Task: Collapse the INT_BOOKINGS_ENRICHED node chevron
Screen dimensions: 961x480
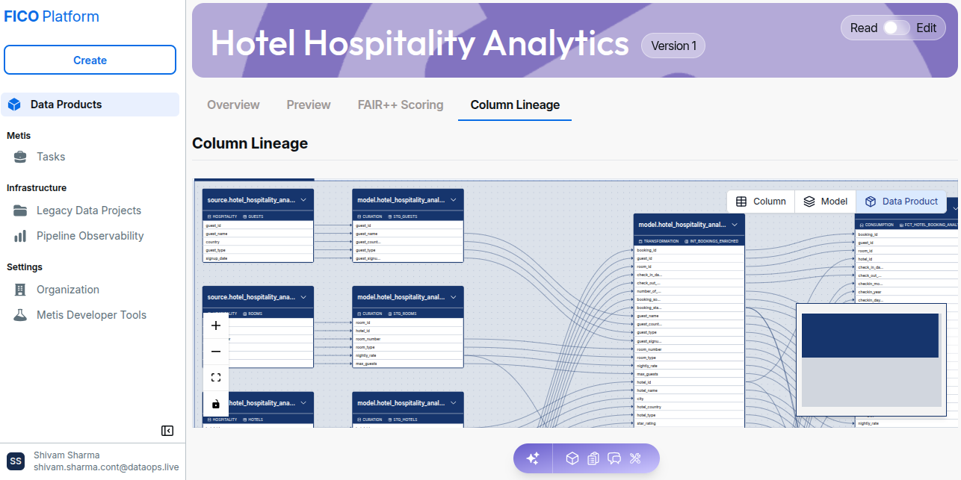Action: (x=735, y=225)
